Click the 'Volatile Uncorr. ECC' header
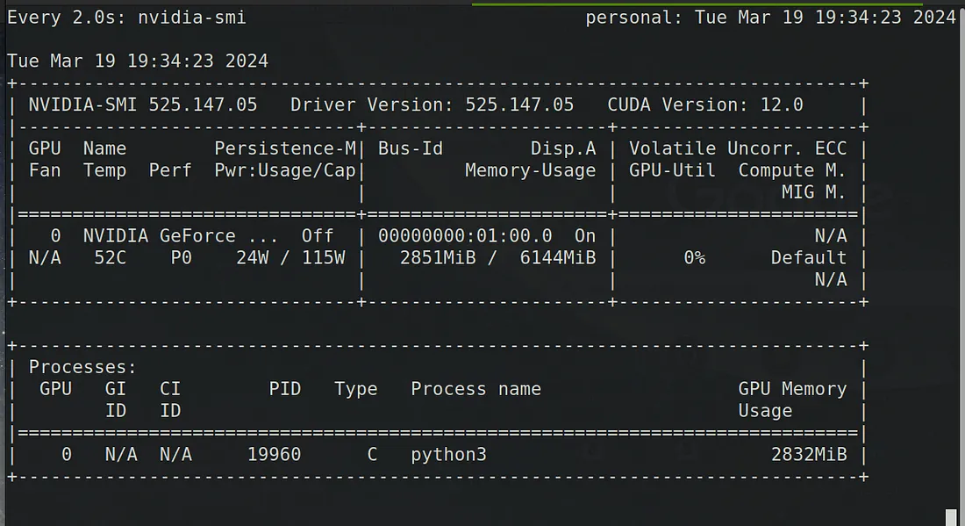Image resolution: width=965 pixels, height=526 pixels. [x=738, y=148]
